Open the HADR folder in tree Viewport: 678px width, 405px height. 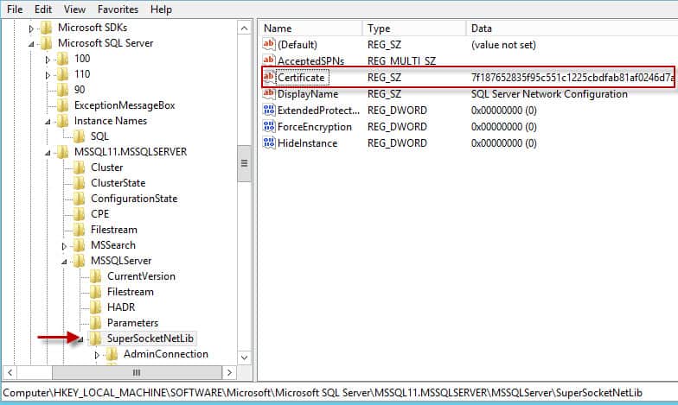[121, 307]
